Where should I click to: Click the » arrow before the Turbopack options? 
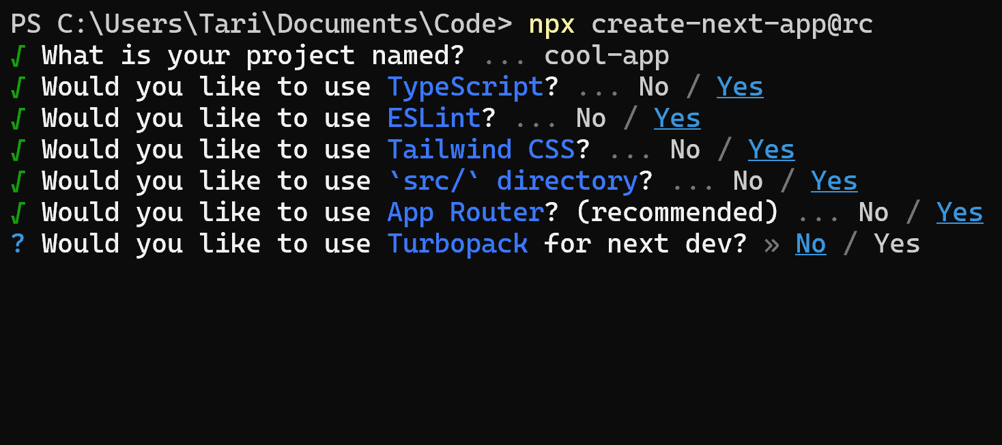pyautogui.click(x=771, y=245)
